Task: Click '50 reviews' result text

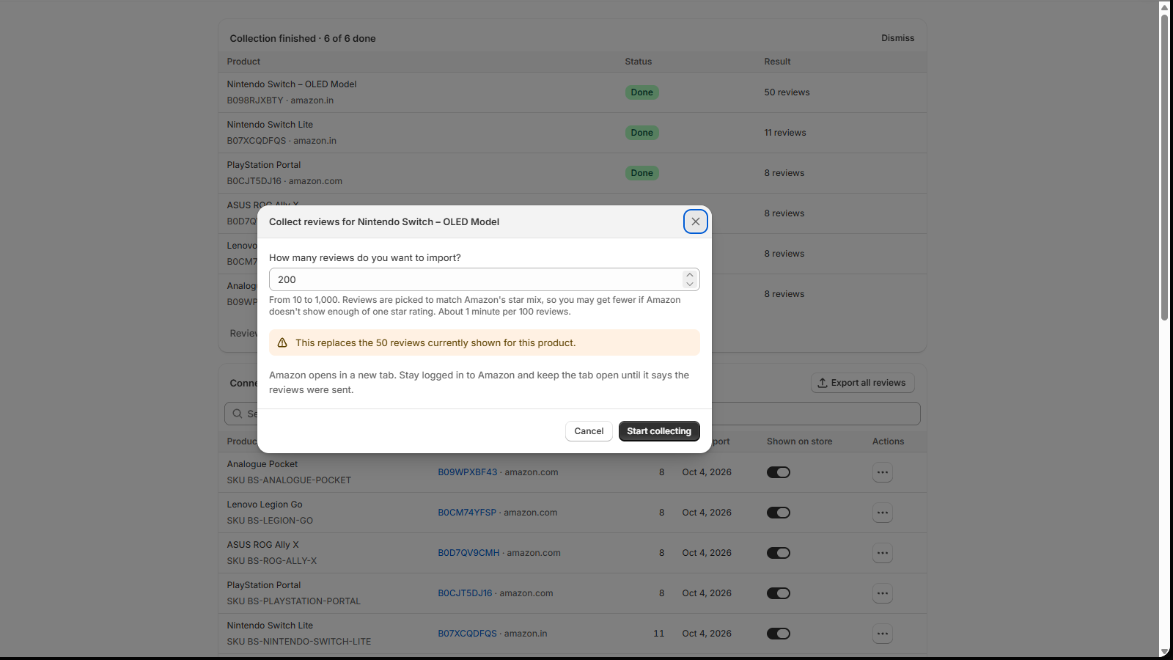Action: coord(787,92)
